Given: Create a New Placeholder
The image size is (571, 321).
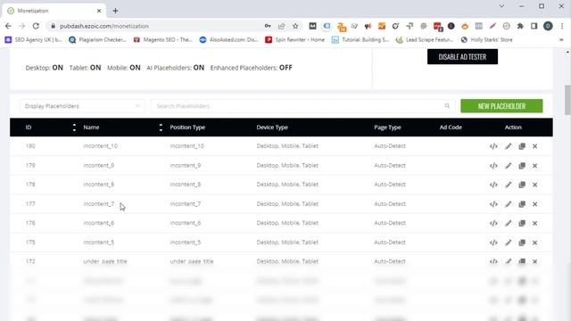Looking at the screenshot, I should click(x=501, y=106).
